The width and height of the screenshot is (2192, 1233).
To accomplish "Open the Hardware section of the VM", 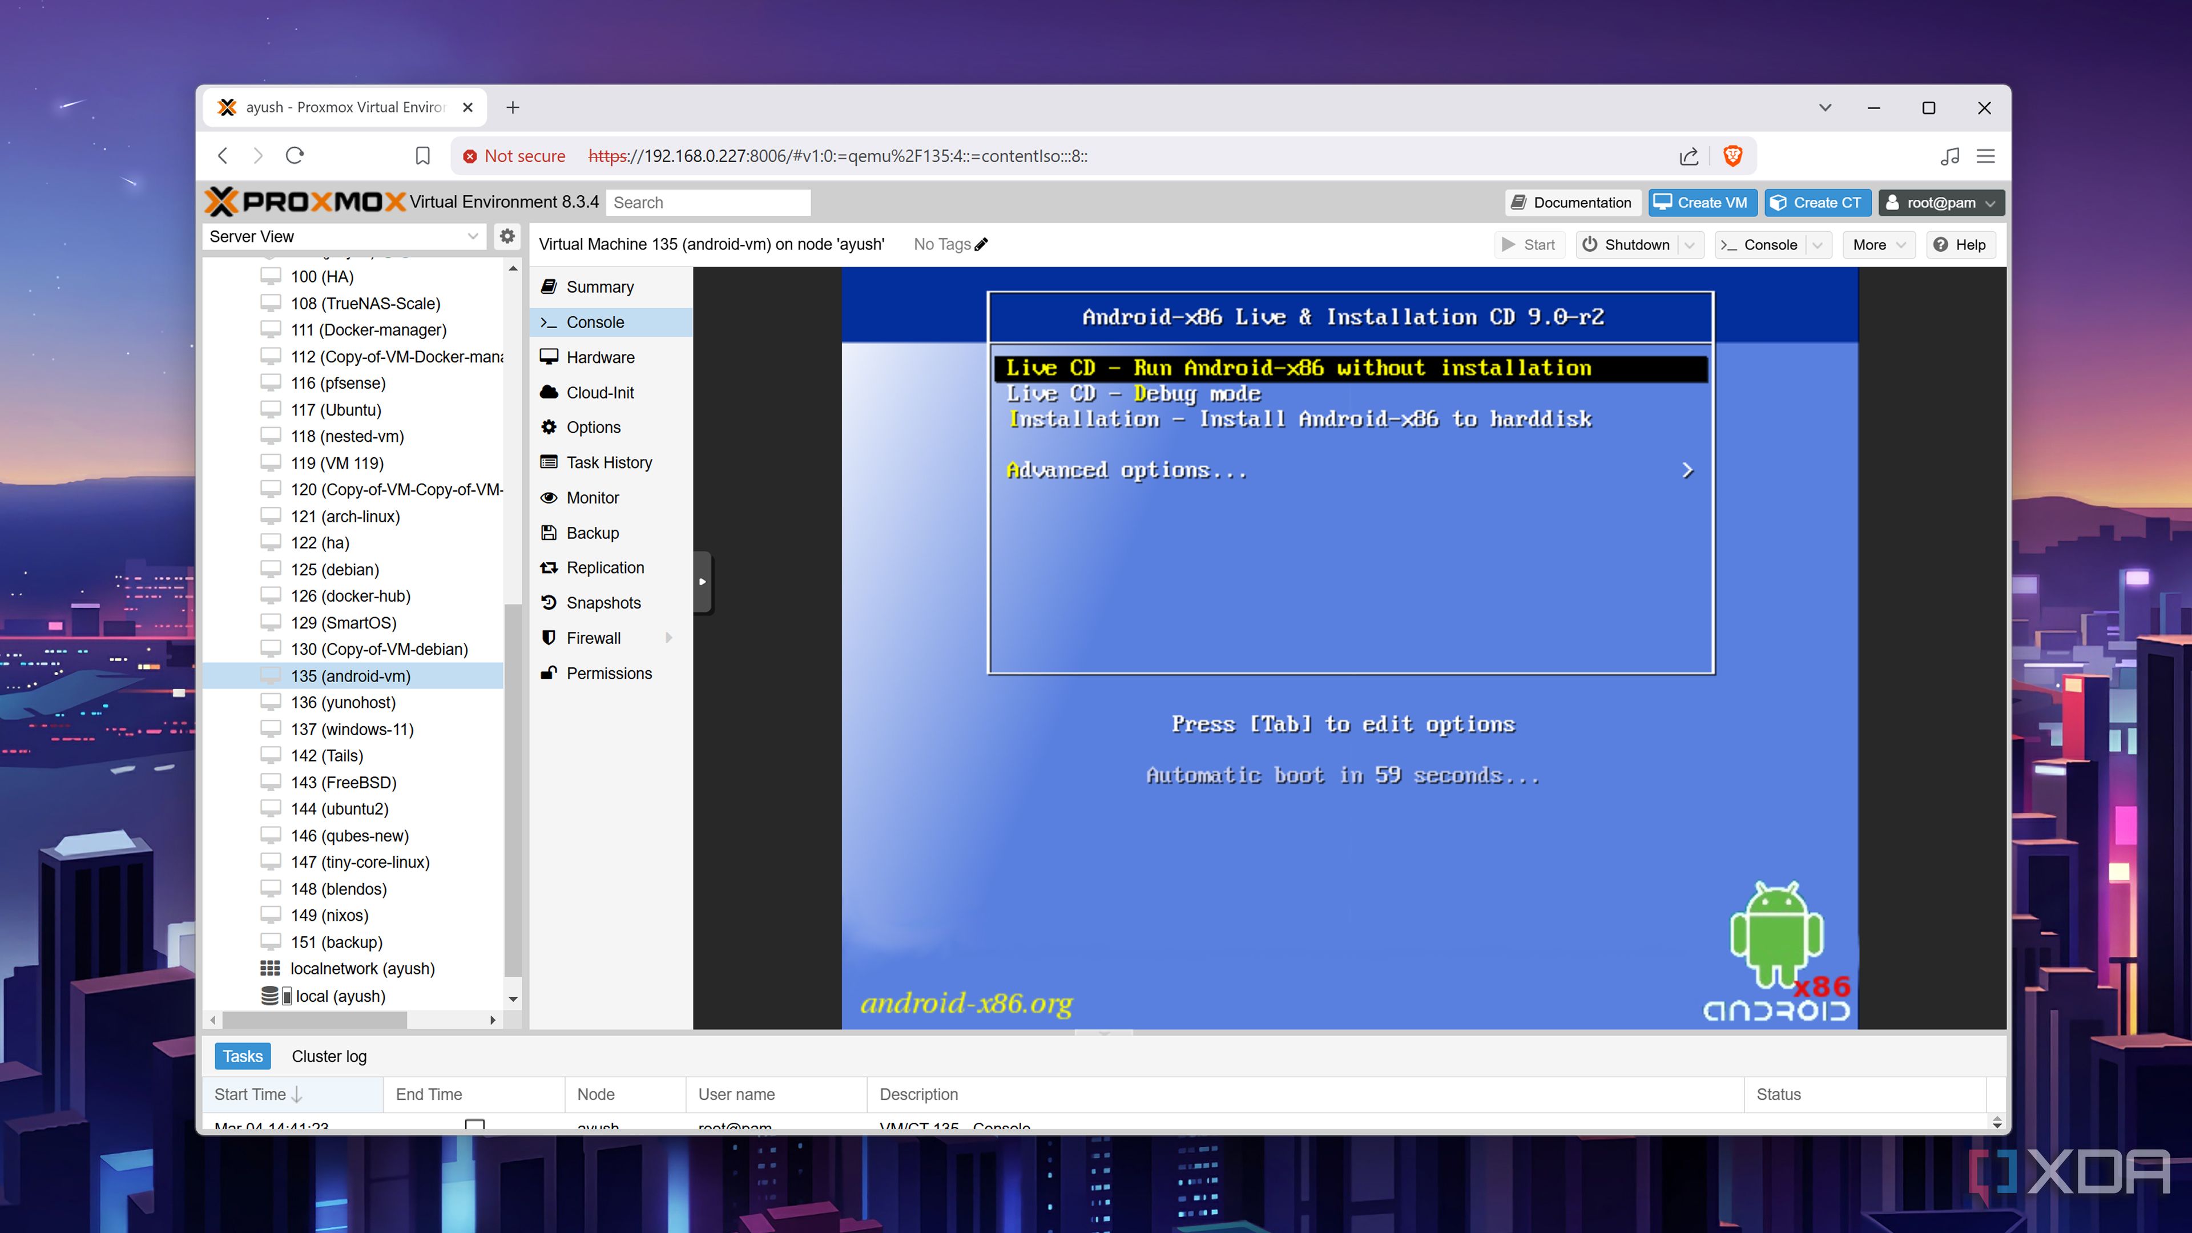I will (x=600, y=357).
